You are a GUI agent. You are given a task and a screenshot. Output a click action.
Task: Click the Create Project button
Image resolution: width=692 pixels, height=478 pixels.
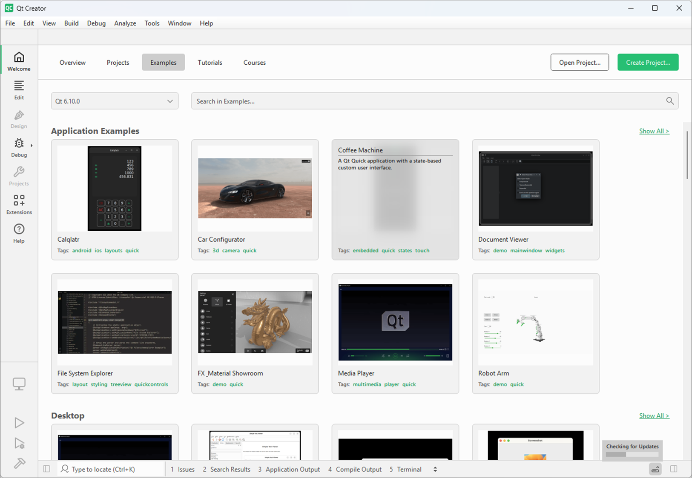pyautogui.click(x=648, y=62)
